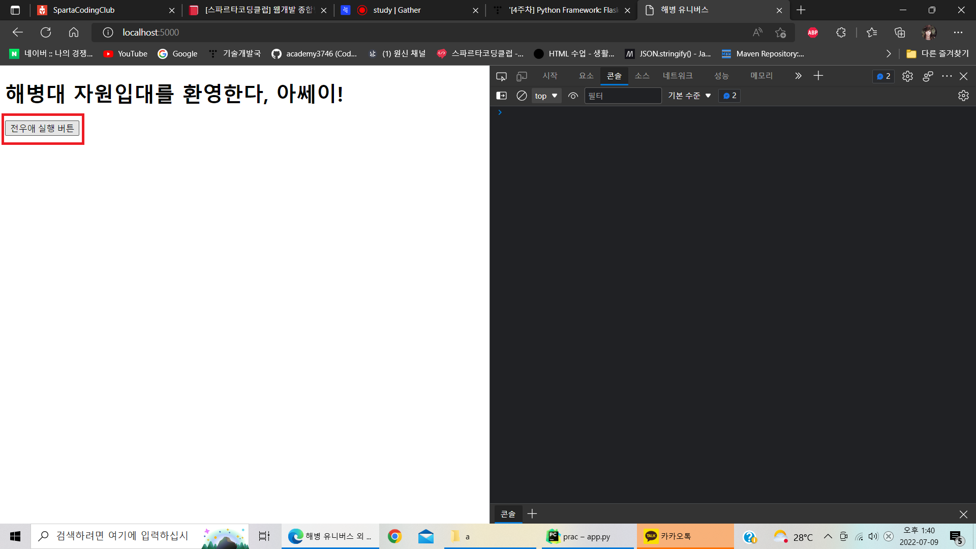Open the YouTube bookmark
The height and width of the screenshot is (549, 976).
click(x=126, y=54)
